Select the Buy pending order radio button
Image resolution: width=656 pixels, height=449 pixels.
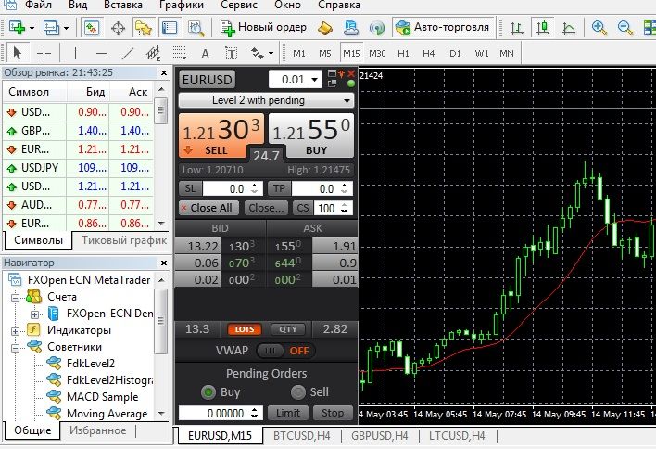tap(208, 392)
